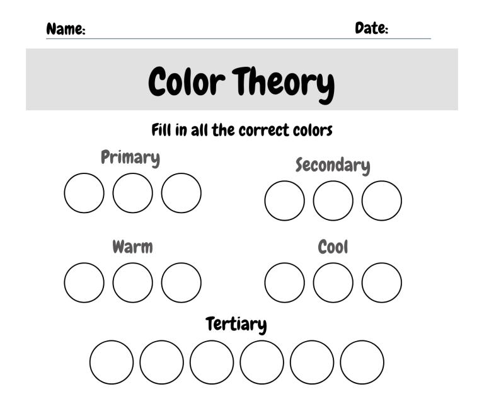Choose the last Cool circle
This screenshot has width=484, height=394.
(x=381, y=282)
